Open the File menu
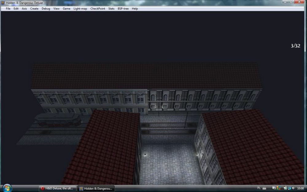The image size is (307, 192). click(x=8, y=9)
